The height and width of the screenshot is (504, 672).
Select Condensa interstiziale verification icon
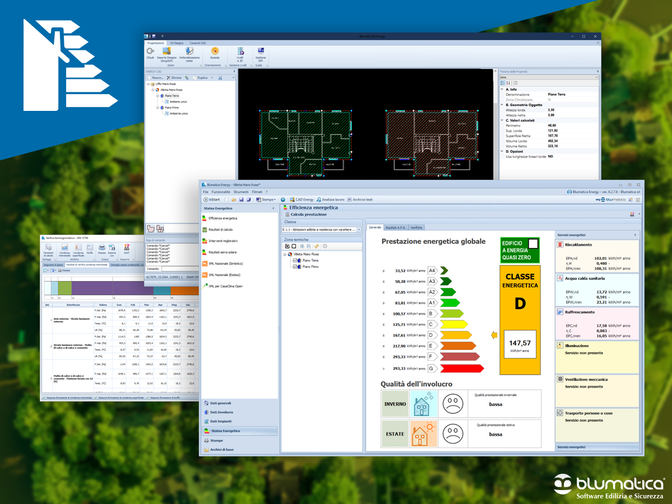coord(64,247)
